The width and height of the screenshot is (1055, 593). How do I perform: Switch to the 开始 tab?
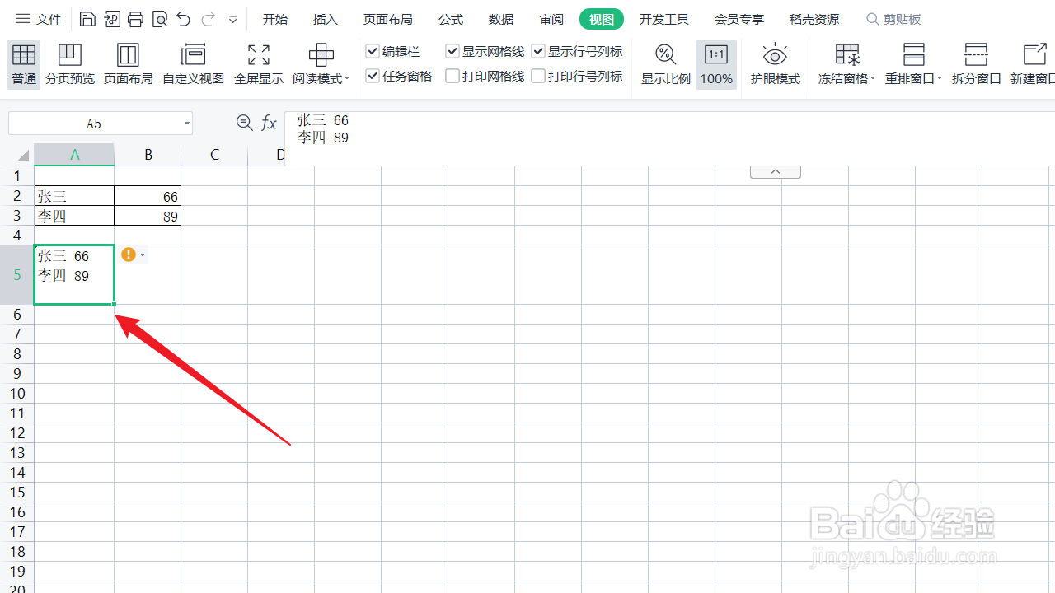pos(275,19)
